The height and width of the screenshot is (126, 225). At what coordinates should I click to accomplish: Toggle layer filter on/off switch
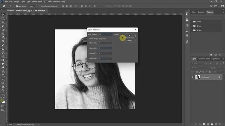point(224,63)
